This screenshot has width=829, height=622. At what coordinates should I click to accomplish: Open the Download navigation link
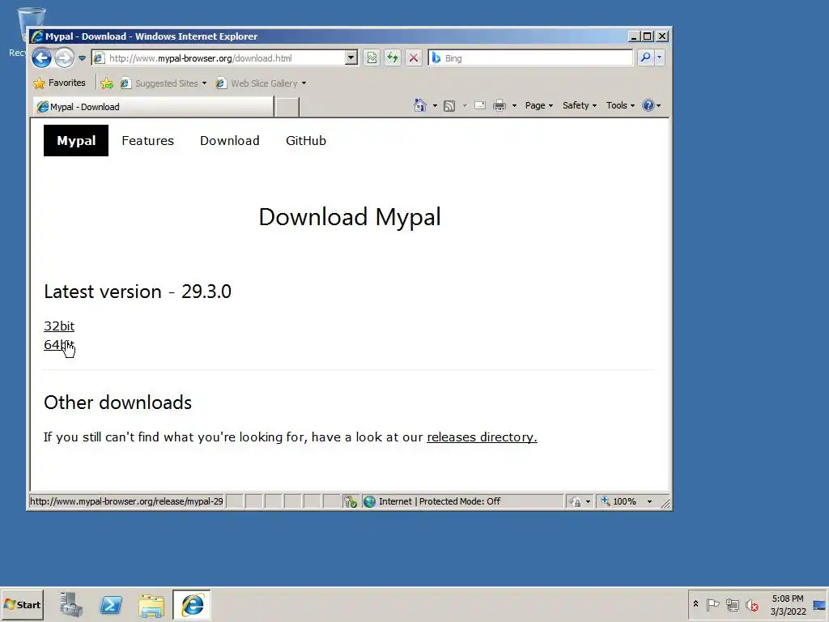click(229, 141)
